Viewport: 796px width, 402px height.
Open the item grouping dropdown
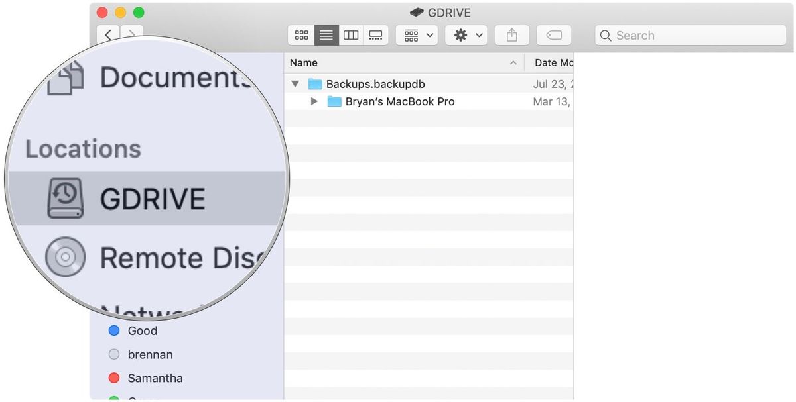tap(417, 35)
